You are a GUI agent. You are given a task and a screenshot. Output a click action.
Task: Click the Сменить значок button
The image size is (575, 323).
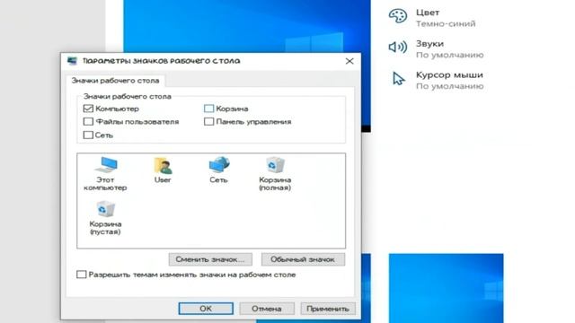coord(210,259)
